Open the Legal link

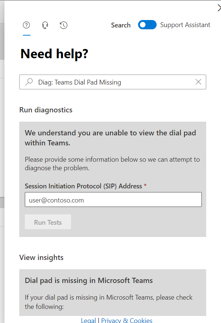(x=88, y=320)
